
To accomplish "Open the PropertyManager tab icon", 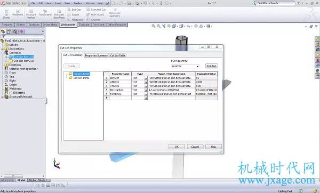I will [9, 31].
